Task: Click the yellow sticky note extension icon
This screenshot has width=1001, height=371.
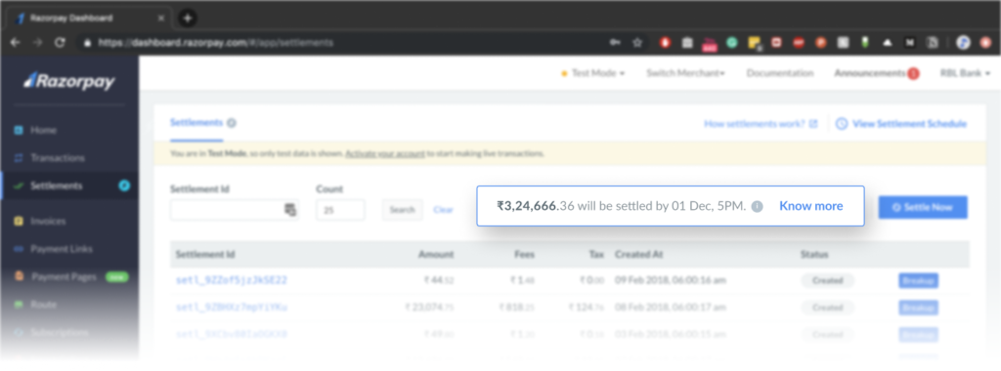Action: tap(755, 43)
